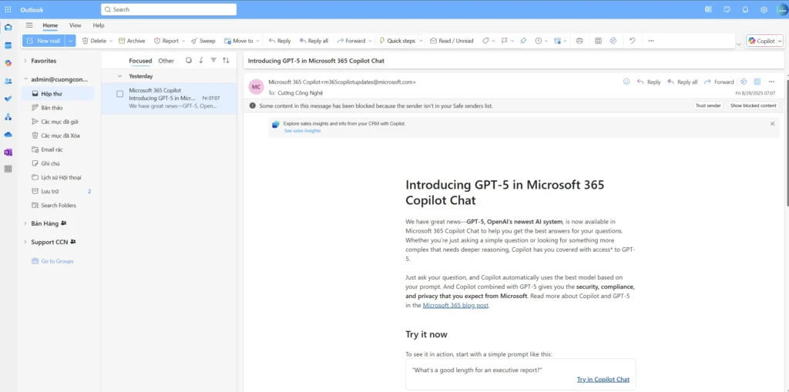Open OneNote icon in app rail
Screen dimensions: 789x392
point(8,152)
